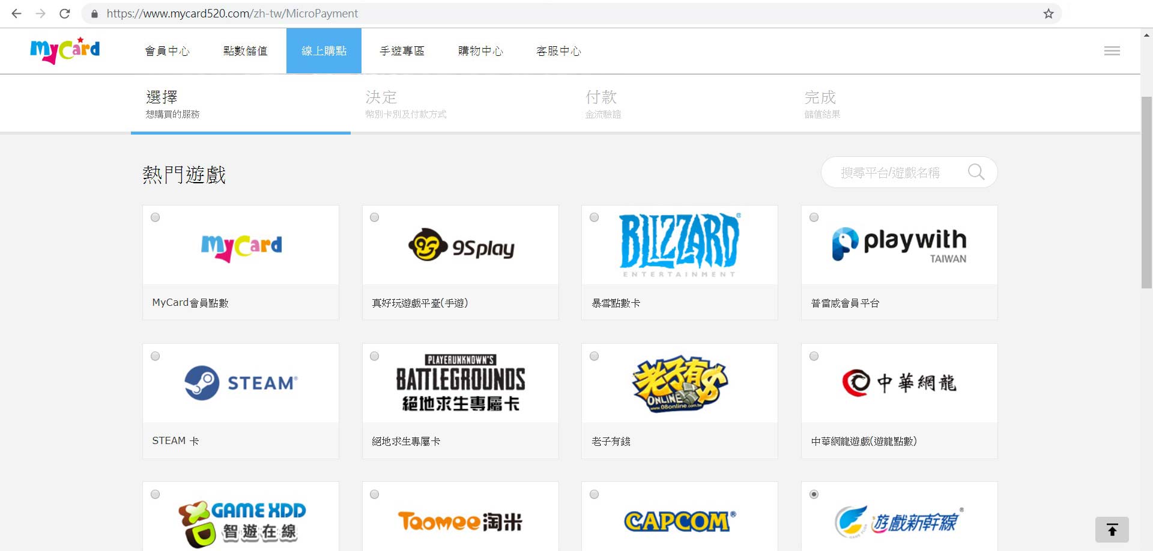Bookmark this page with star icon

pos(1048,13)
